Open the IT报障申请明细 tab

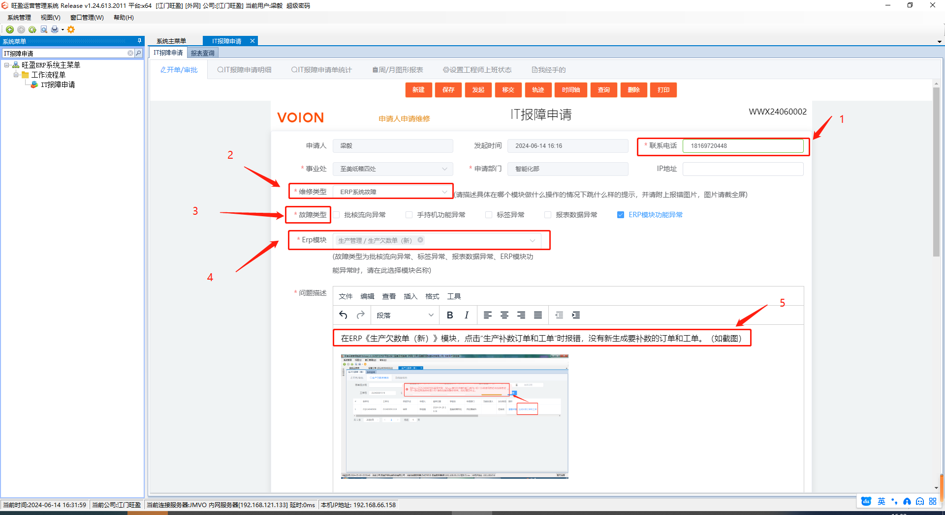point(244,70)
